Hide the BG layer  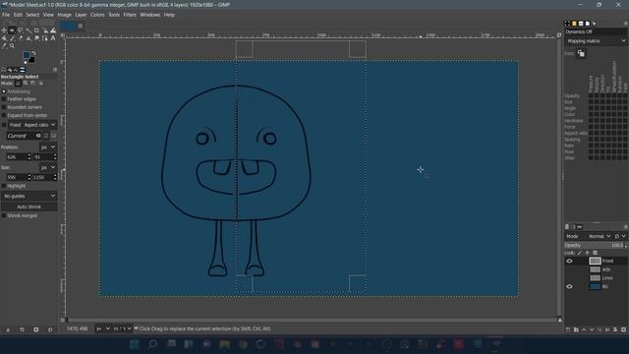[569, 286]
